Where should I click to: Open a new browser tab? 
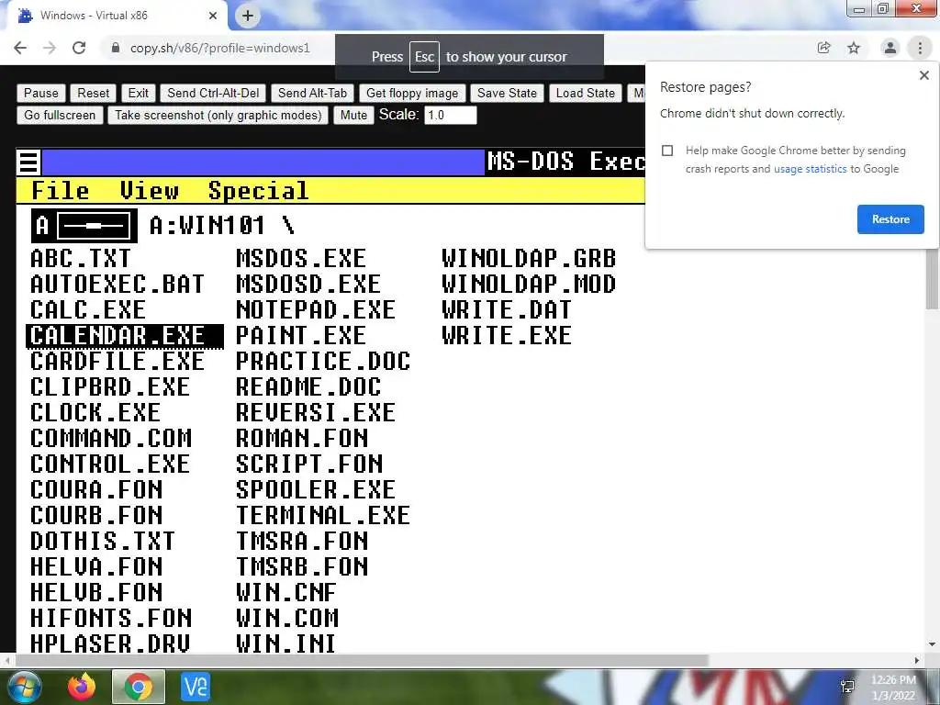click(248, 16)
